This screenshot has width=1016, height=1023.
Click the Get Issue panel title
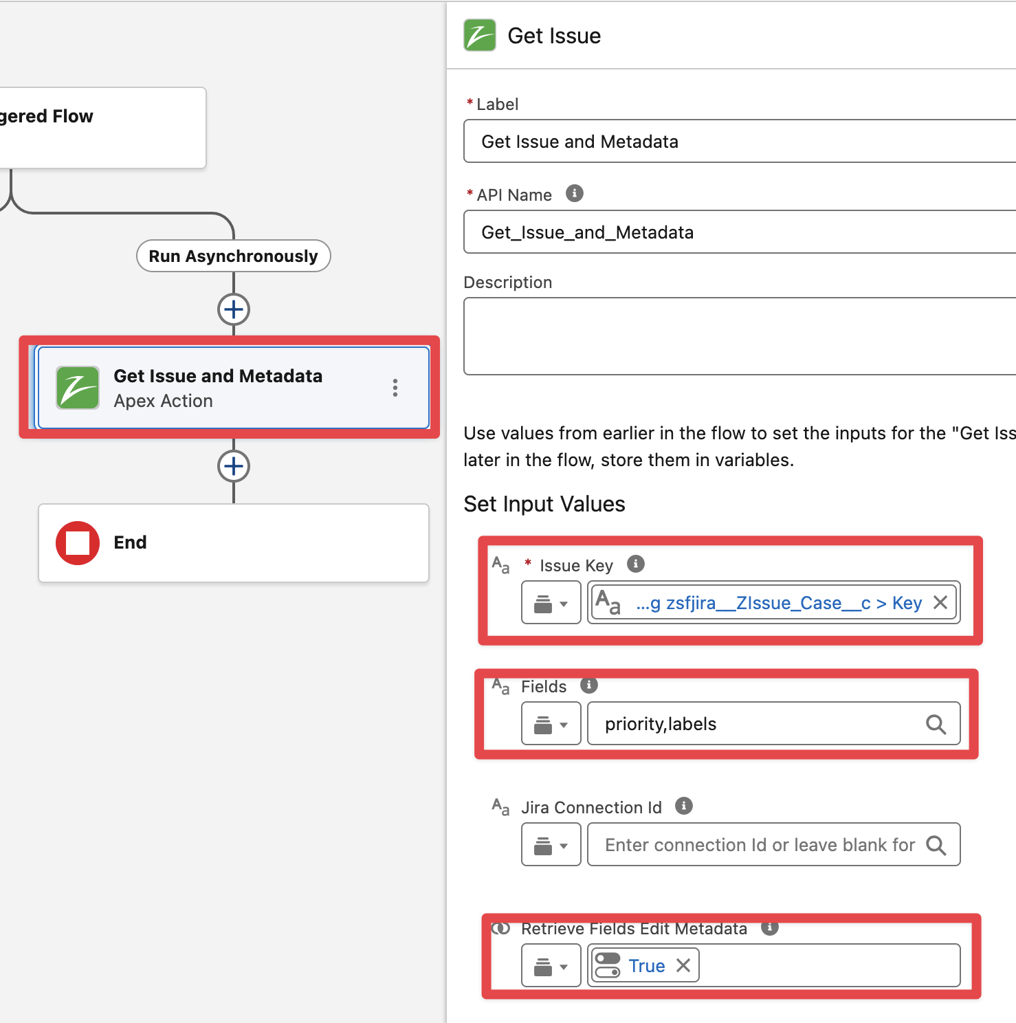point(554,36)
